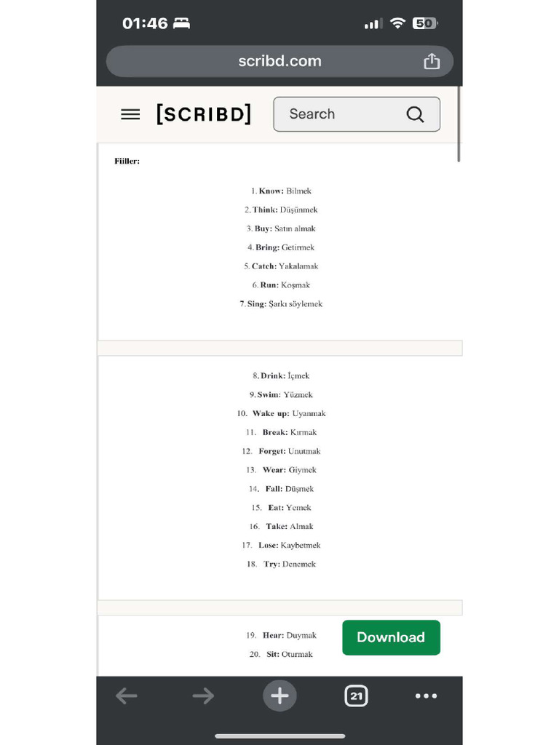559x745 pixels.
Task: Tap the "Fiiller:" heading in the document
Action: (x=127, y=161)
